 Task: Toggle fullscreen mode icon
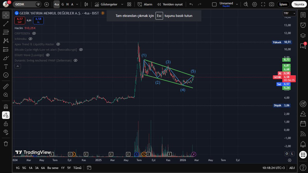(263, 4)
